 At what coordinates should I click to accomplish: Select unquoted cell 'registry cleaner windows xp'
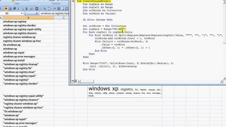click(x=28, y=37)
